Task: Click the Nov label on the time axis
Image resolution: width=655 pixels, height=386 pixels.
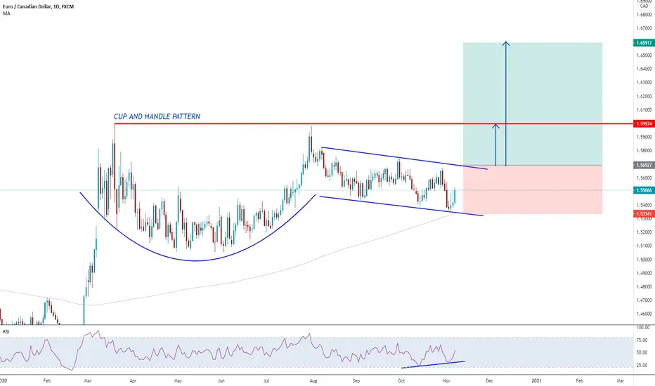Action: point(446,380)
